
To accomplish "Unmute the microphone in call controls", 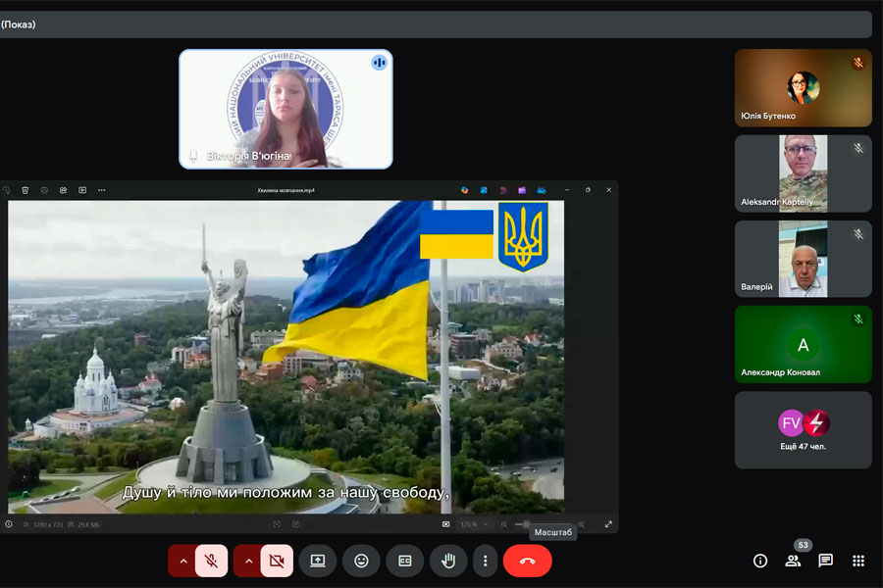I will [x=211, y=561].
